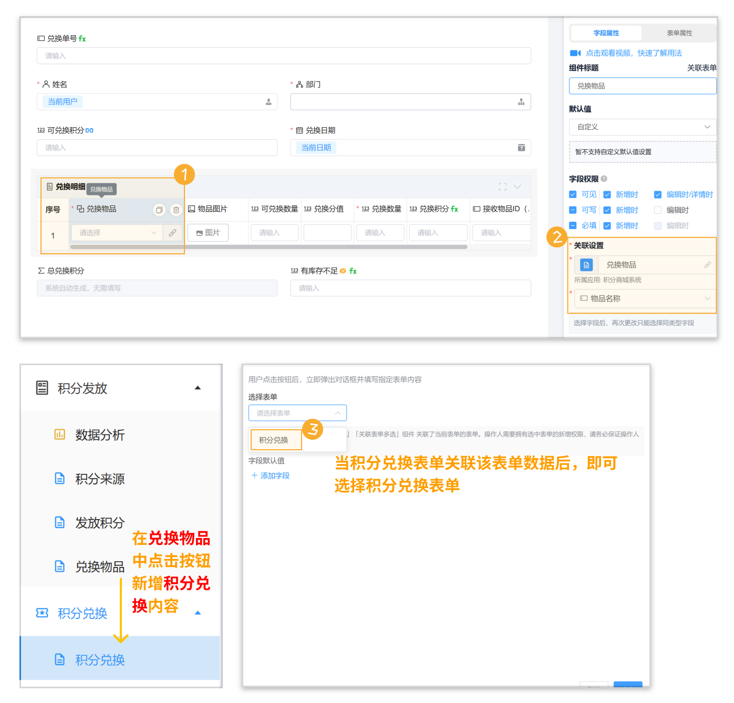Click the department picker icon in 部门 field
Image resolution: width=734 pixels, height=703 pixels.
point(521,101)
